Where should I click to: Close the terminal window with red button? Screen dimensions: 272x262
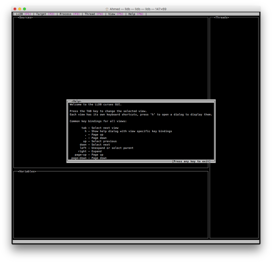click(15, 9)
